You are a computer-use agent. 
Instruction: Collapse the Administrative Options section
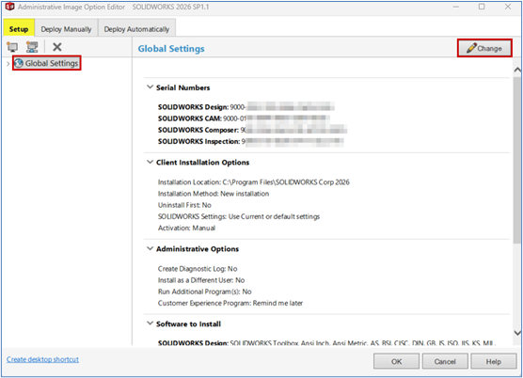(151, 248)
